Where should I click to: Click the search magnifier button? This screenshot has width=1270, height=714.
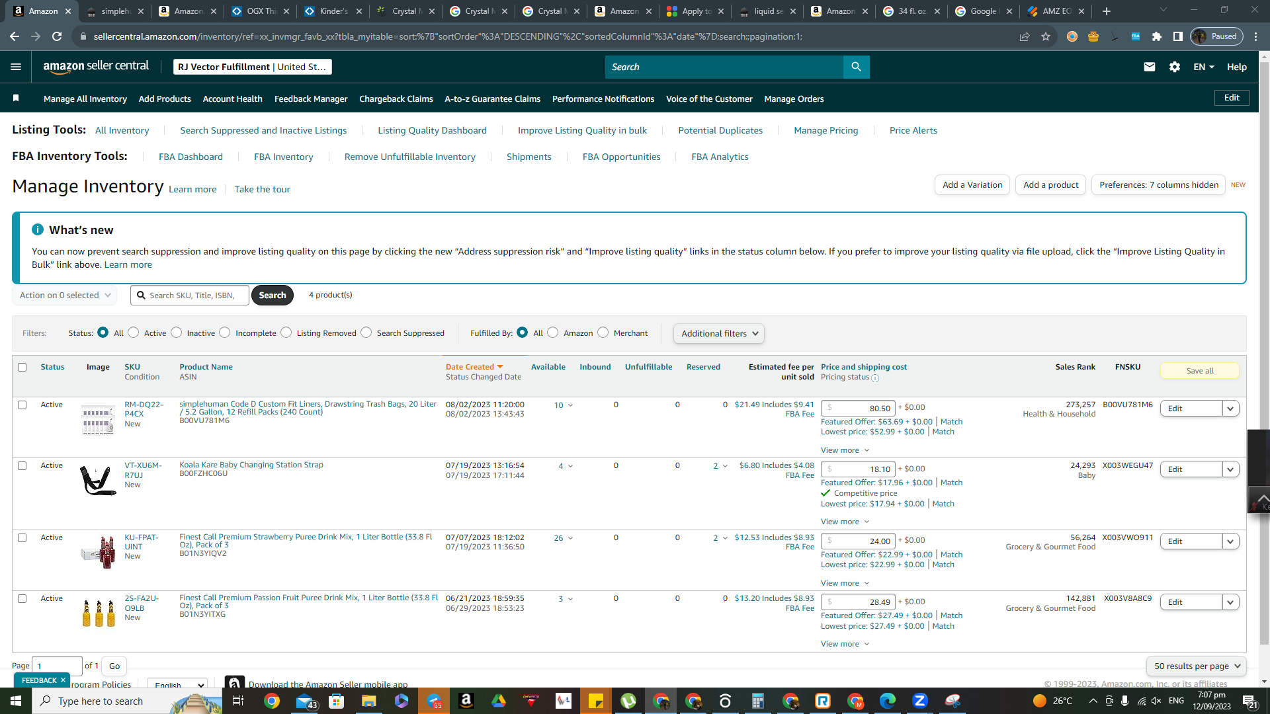(x=856, y=67)
